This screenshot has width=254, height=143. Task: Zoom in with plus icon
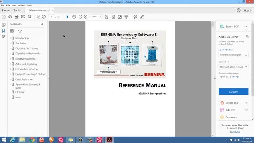point(85,17)
